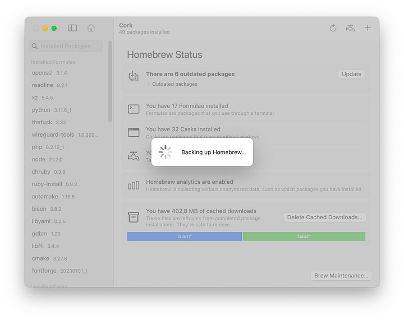404x320 pixels.
Task: Select readline 8.2.1 formula
Action: (x=50, y=85)
